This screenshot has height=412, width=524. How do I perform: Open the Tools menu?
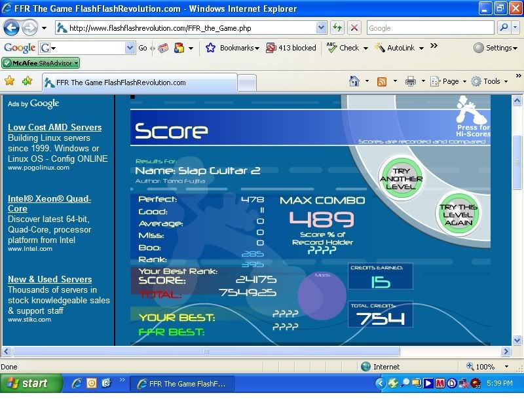pyautogui.click(x=491, y=81)
